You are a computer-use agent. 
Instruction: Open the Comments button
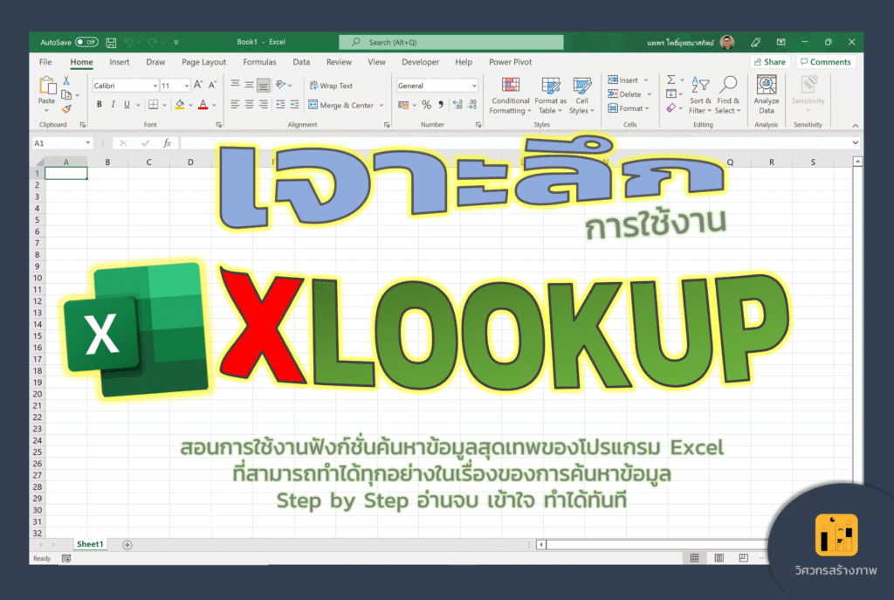[x=826, y=62]
